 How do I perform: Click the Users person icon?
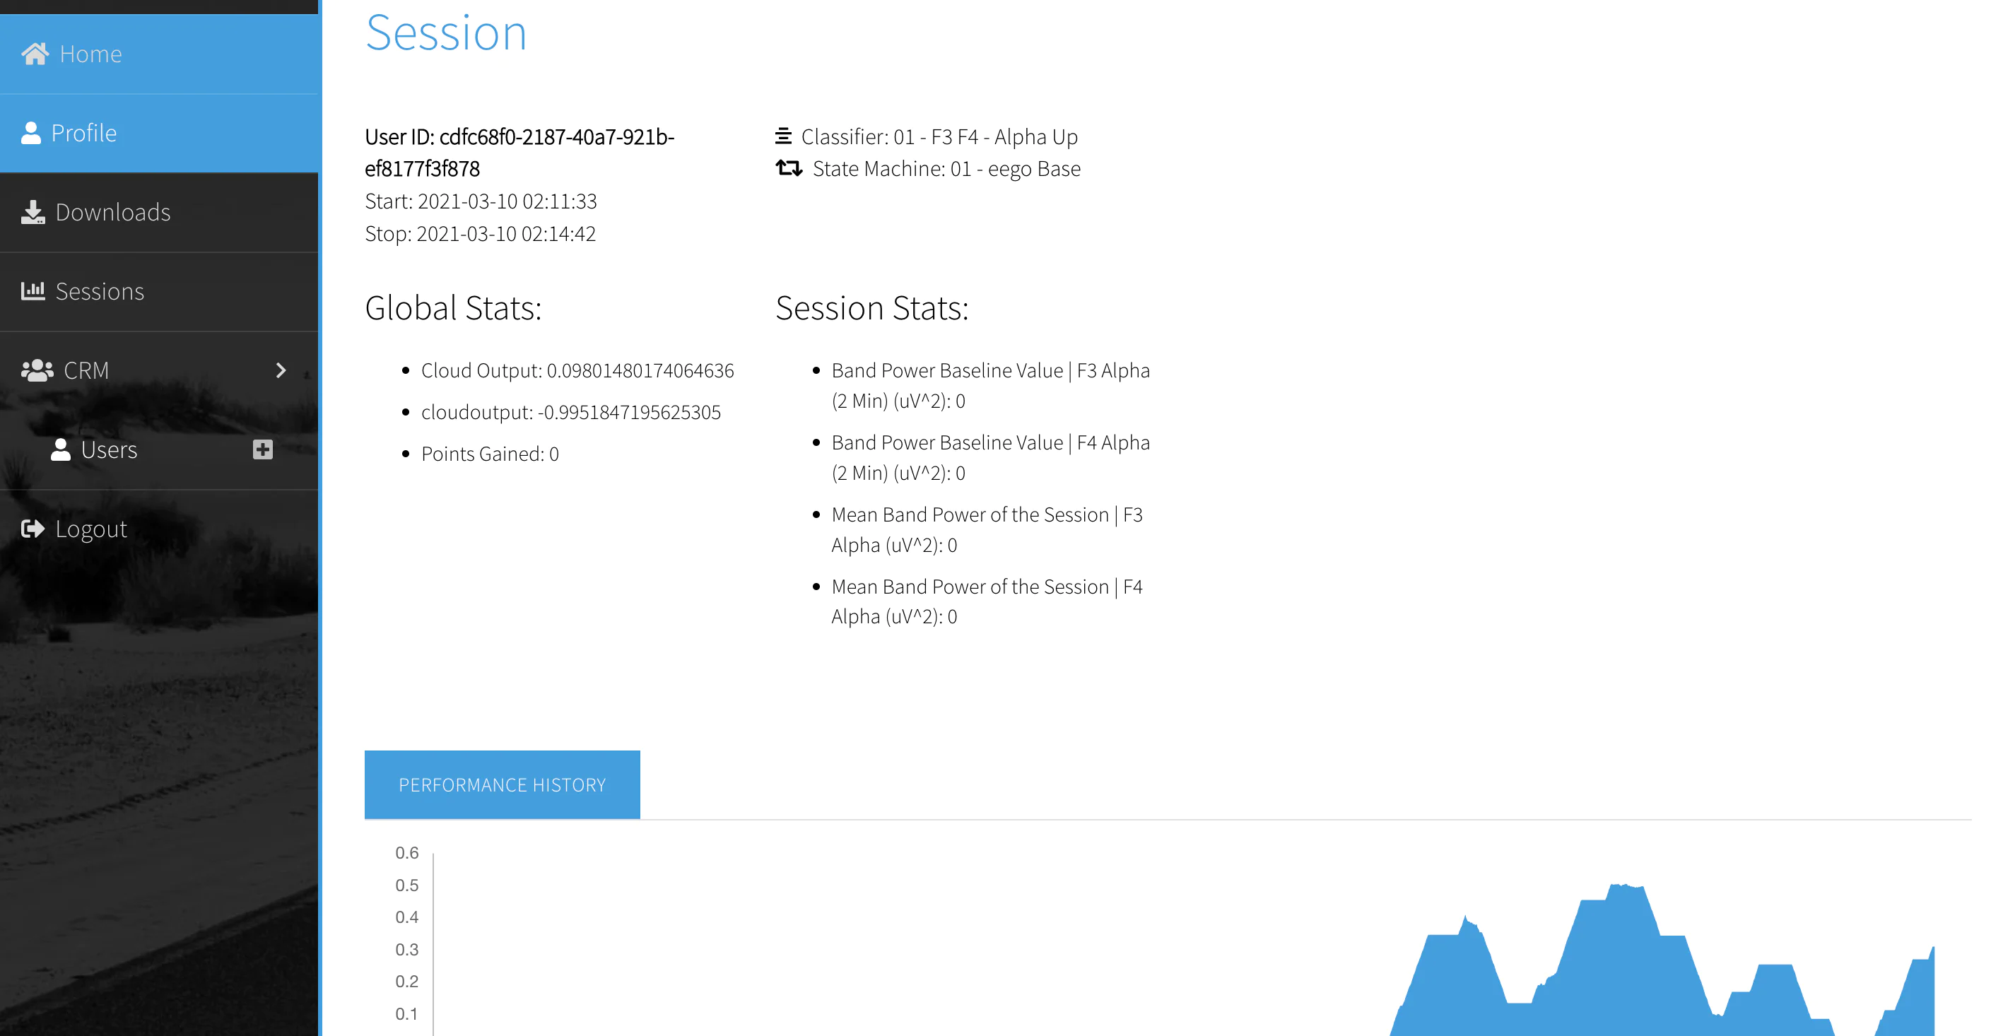tap(61, 449)
